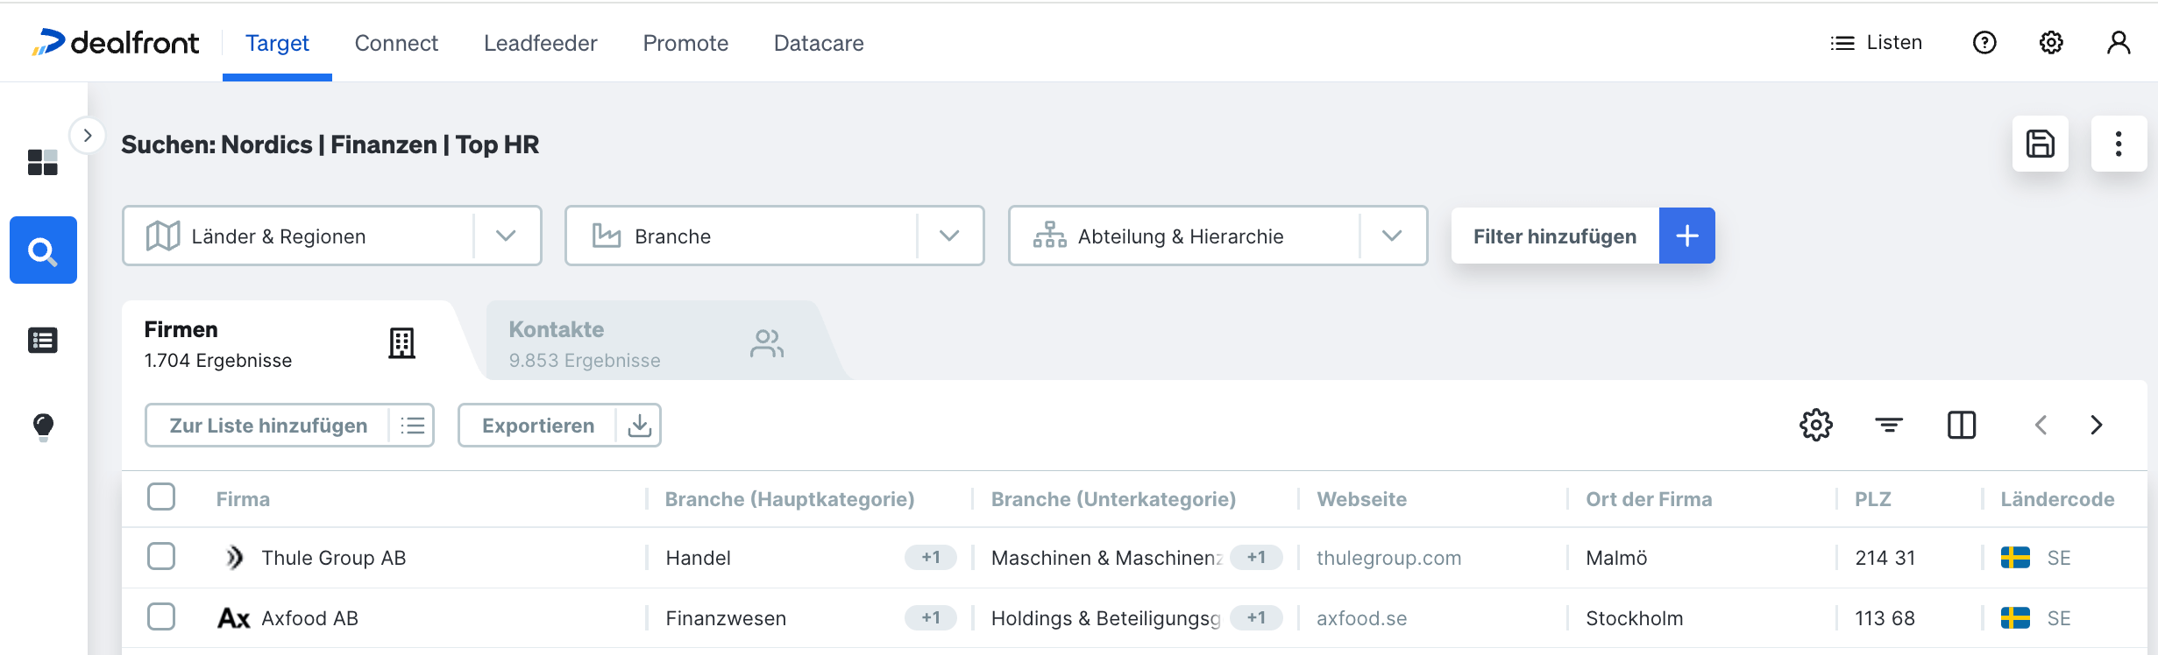
Task: Check the Thule Group AB row checkbox
Action: 161,556
